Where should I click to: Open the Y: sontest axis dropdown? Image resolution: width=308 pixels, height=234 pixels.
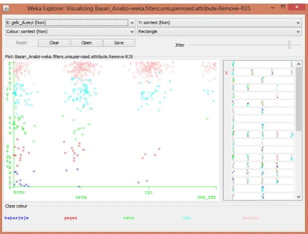219,22
